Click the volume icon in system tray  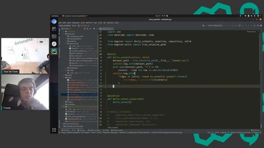pyautogui.click(x=252, y=16)
